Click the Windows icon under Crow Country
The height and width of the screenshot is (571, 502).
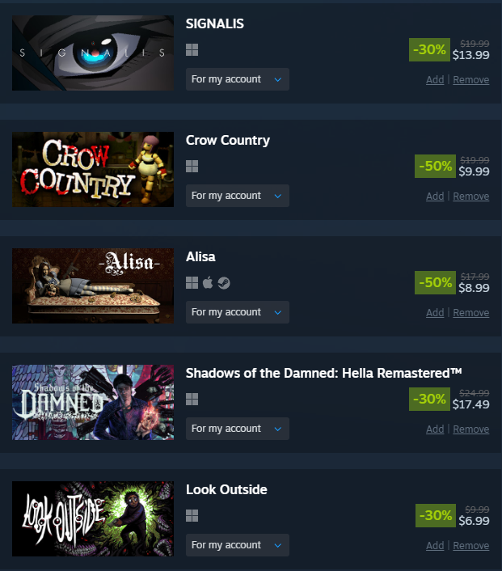coord(192,167)
